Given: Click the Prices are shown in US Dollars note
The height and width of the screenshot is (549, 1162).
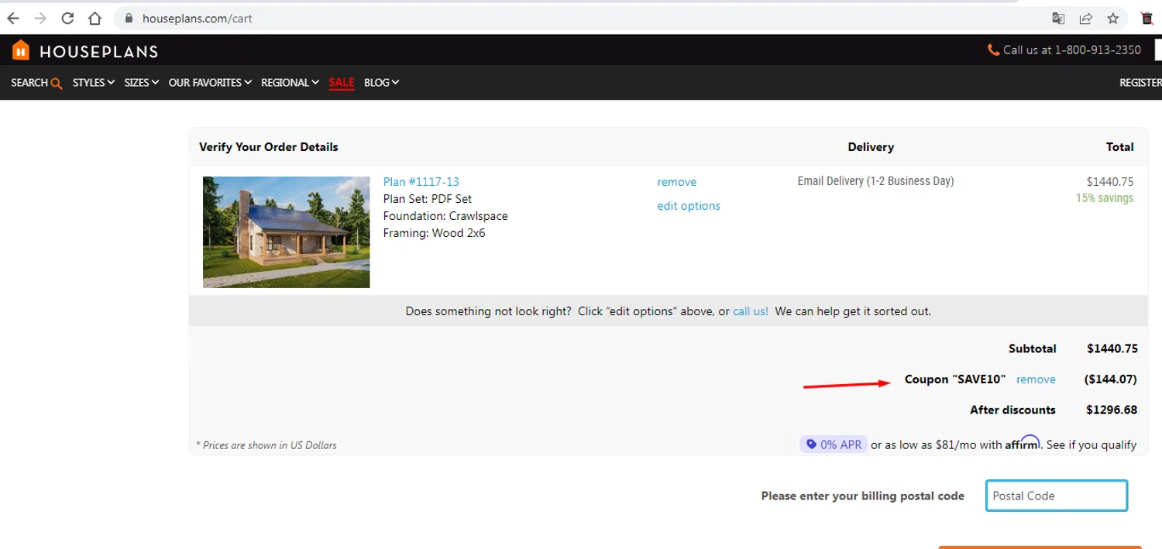Looking at the screenshot, I should pos(266,445).
